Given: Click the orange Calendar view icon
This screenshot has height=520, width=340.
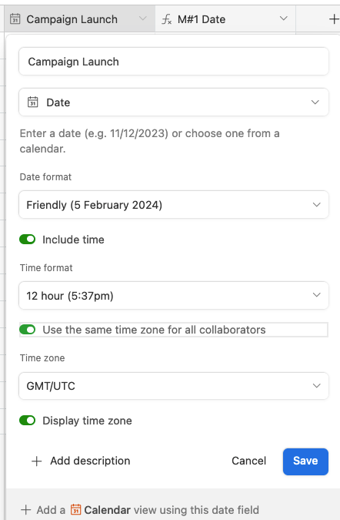Looking at the screenshot, I should 76,509.
